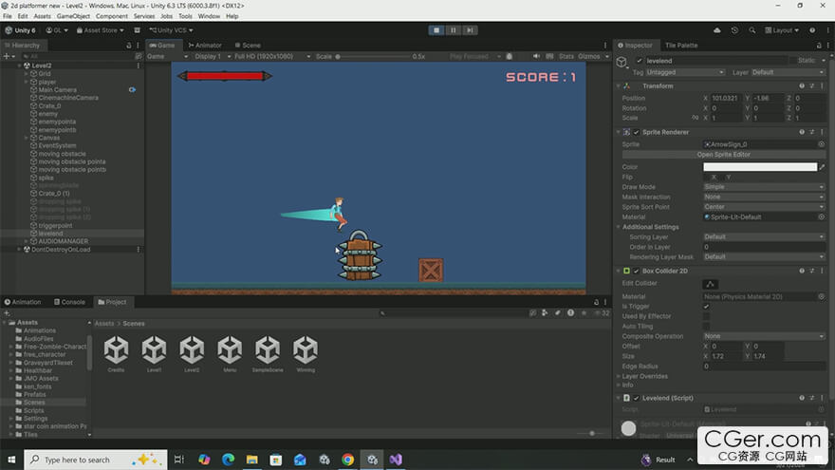The image size is (835, 470).
Task: Open the Undo History icon
Action: click(734, 30)
